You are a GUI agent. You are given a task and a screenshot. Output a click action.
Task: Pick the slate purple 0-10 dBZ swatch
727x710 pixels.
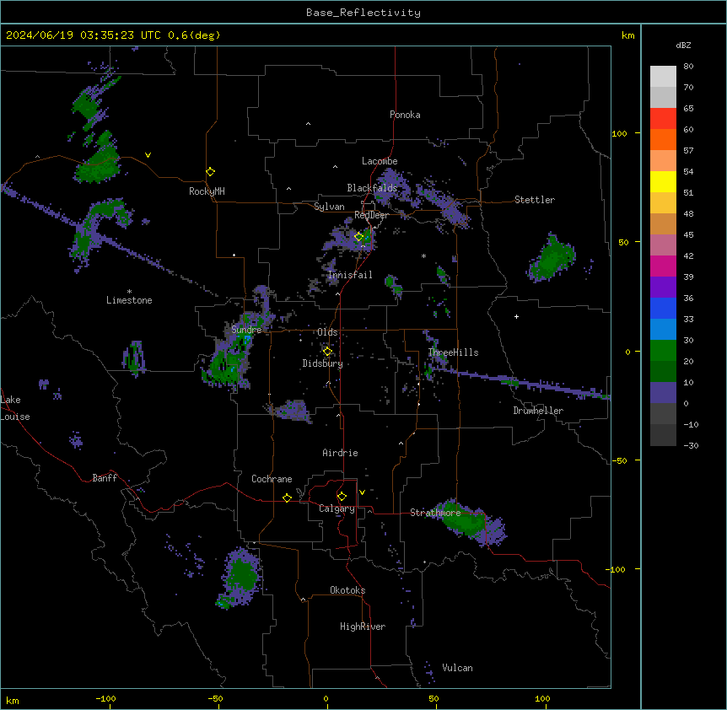point(663,393)
